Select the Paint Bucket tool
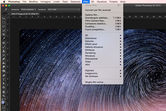This screenshot has height=111, width=166. click(x=4, y=63)
